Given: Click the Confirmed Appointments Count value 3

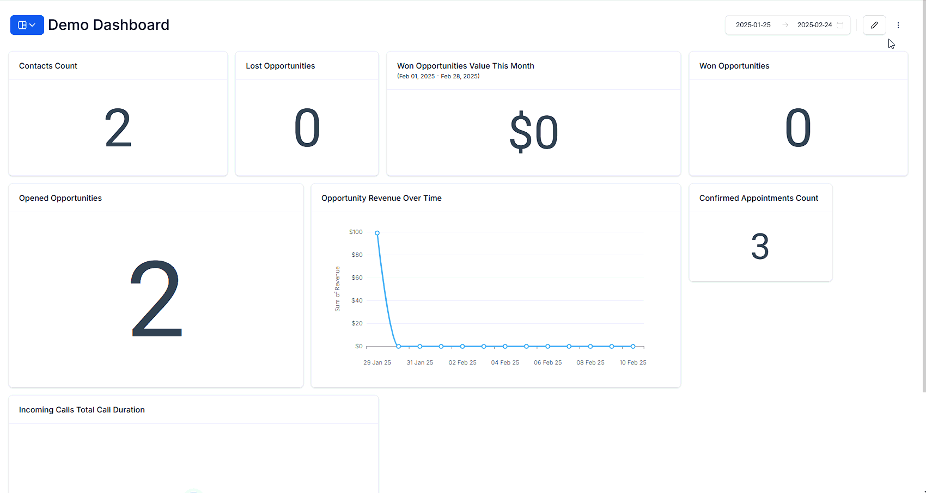Looking at the screenshot, I should pyautogui.click(x=760, y=246).
